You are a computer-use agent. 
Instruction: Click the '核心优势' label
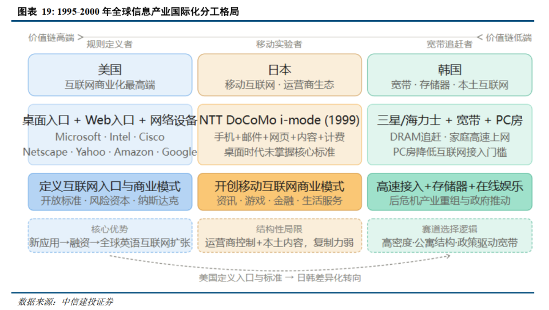coord(110,229)
